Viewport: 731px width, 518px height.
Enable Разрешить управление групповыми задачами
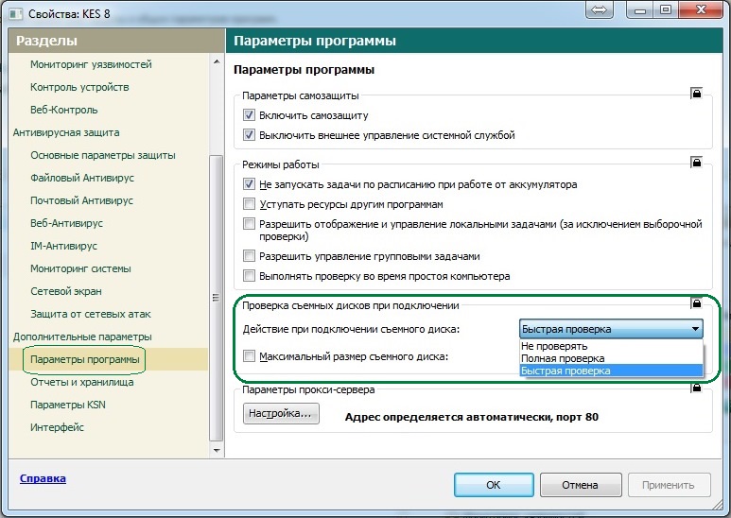point(249,256)
